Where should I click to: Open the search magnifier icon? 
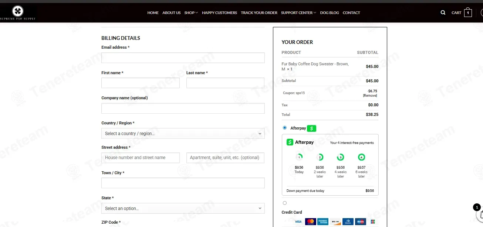click(x=443, y=13)
